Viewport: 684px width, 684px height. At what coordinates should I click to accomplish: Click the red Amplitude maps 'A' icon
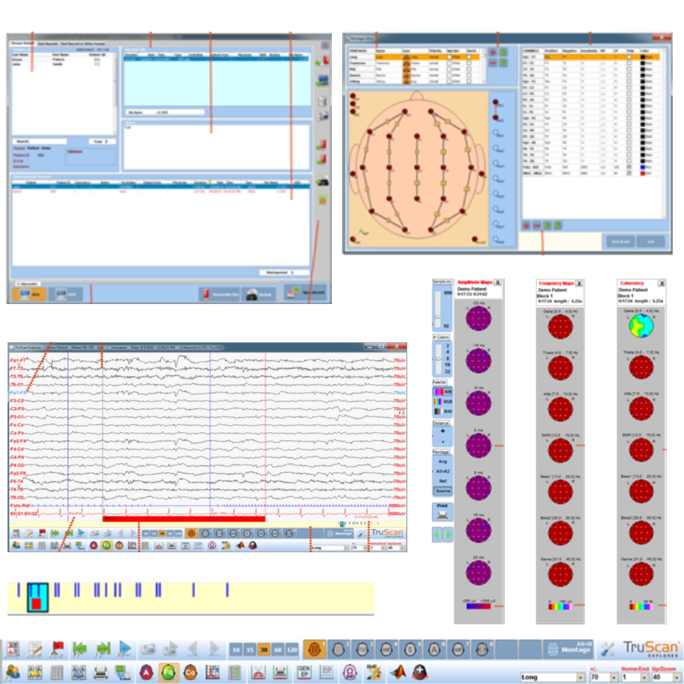pos(146,672)
